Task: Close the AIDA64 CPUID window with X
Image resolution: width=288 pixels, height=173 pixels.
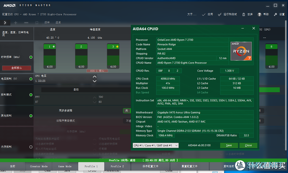Action: pos(254,28)
